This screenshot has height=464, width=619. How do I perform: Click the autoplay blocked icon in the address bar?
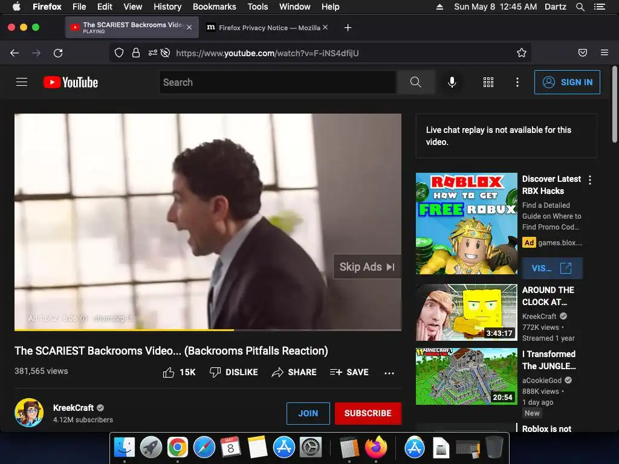(x=166, y=53)
